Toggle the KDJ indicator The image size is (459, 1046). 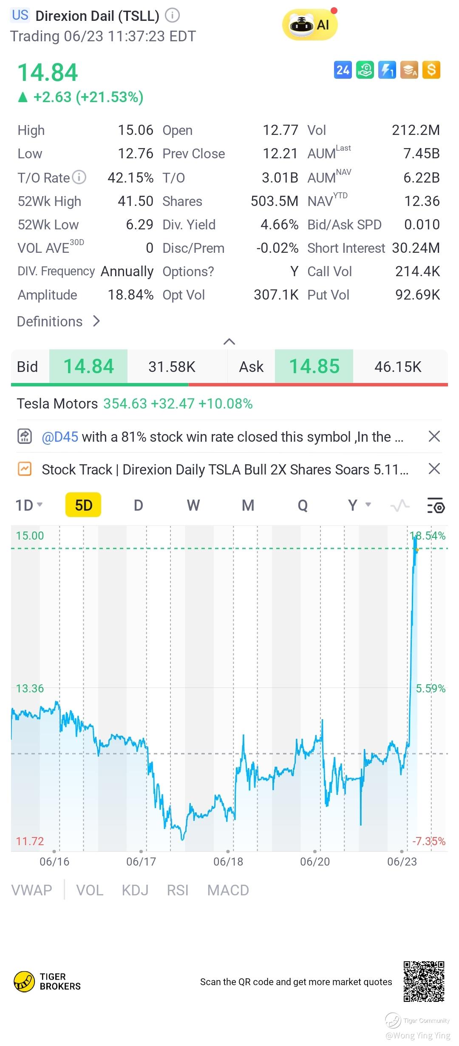[135, 890]
